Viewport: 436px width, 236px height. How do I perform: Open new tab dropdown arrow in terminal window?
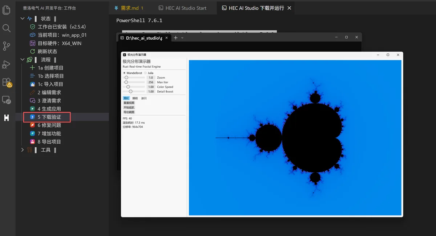(x=182, y=38)
